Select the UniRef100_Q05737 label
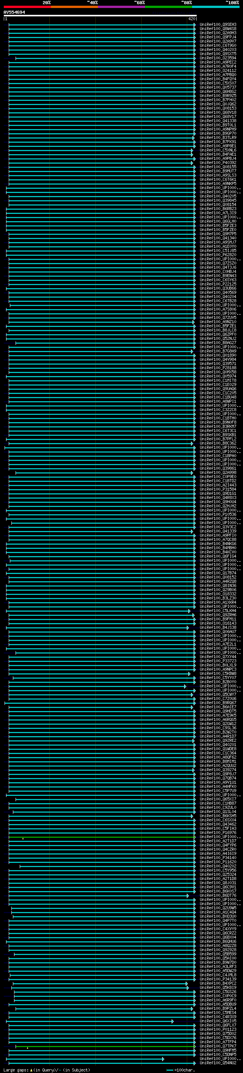 tap(218, 87)
